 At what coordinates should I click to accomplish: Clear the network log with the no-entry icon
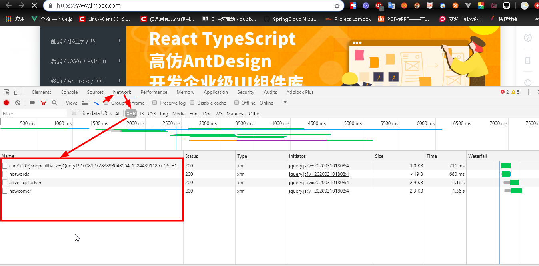point(18,103)
